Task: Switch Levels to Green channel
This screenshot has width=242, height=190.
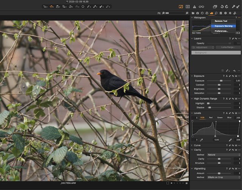Action: [x=220, y=117]
